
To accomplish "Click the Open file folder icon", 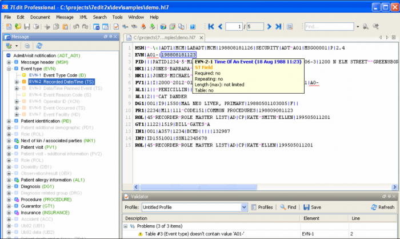I will tap(18, 26).
